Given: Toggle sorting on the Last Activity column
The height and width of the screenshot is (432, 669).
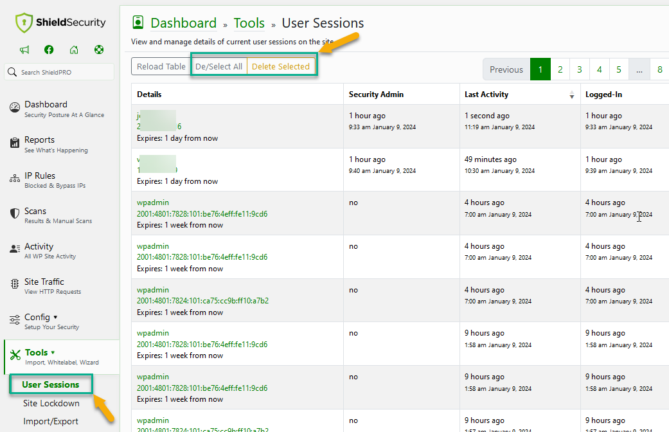Looking at the screenshot, I should point(571,94).
